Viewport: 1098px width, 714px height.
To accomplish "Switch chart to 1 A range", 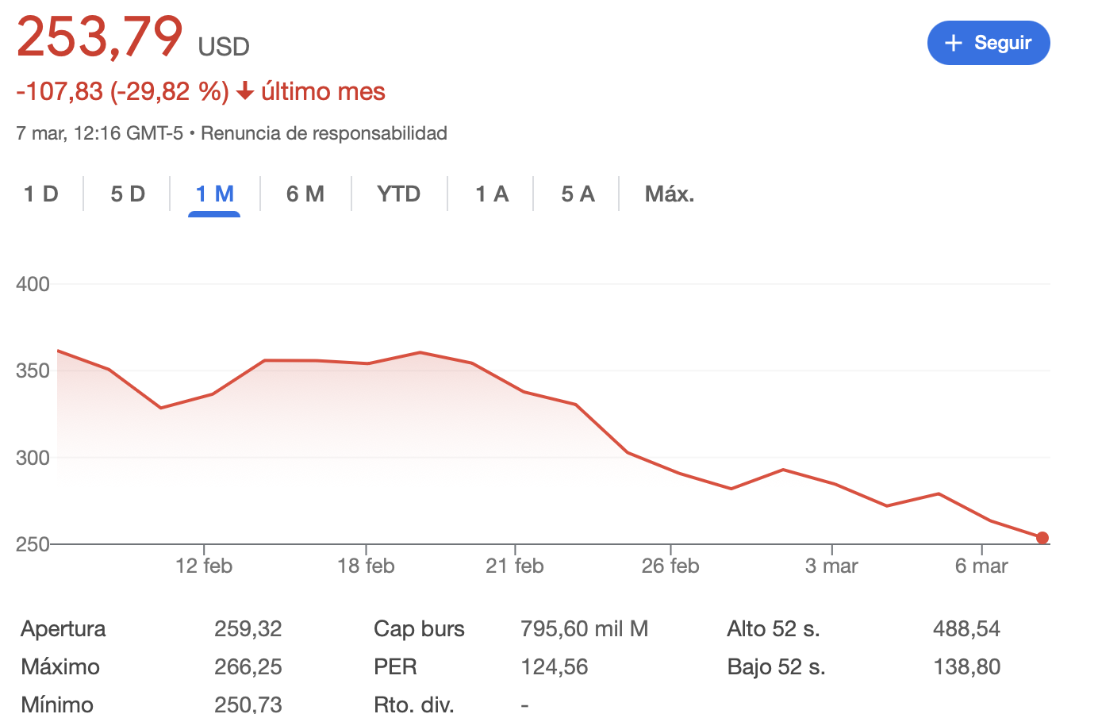I will coord(492,194).
